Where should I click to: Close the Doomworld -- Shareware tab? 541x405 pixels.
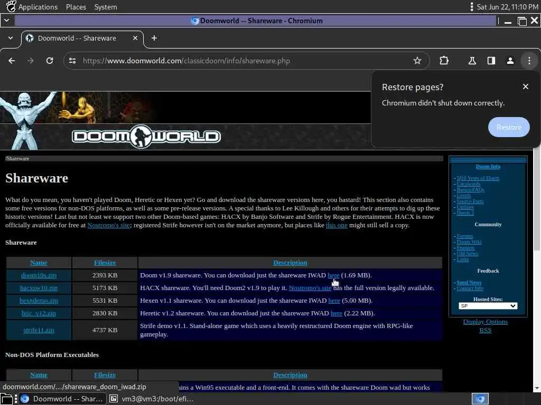(x=135, y=38)
